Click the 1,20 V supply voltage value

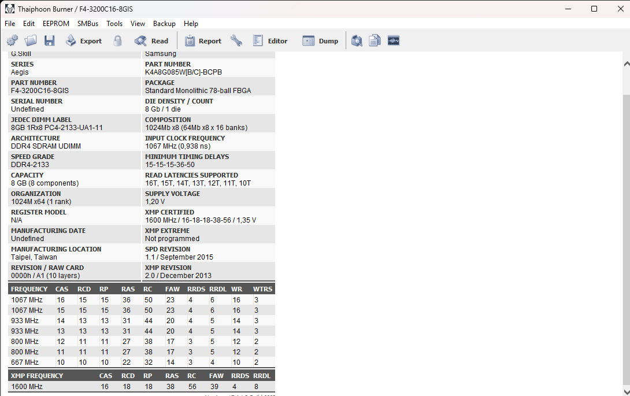[x=155, y=201]
